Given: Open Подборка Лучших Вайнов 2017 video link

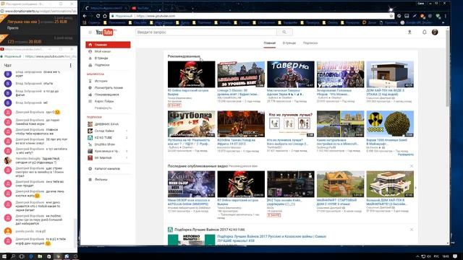Looking at the screenshot, I should 272,238.
